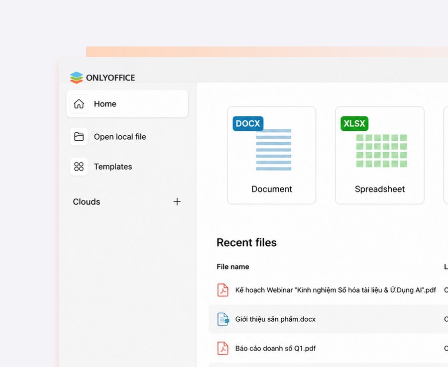
Task: Click PDF icon of Kế hoạch Webinar file
Action: pos(223,290)
